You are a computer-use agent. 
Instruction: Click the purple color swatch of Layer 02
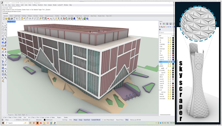tap(173, 57)
